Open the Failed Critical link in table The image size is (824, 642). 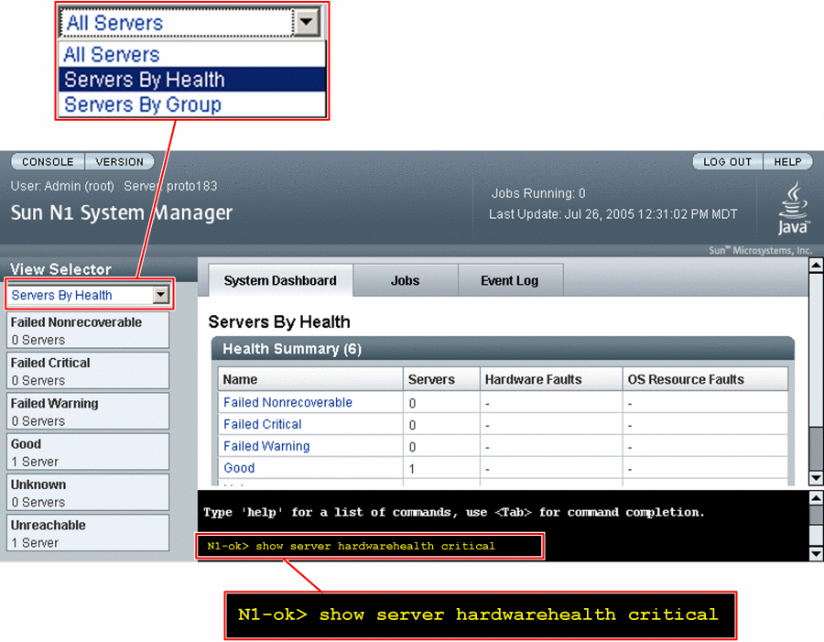[262, 424]
